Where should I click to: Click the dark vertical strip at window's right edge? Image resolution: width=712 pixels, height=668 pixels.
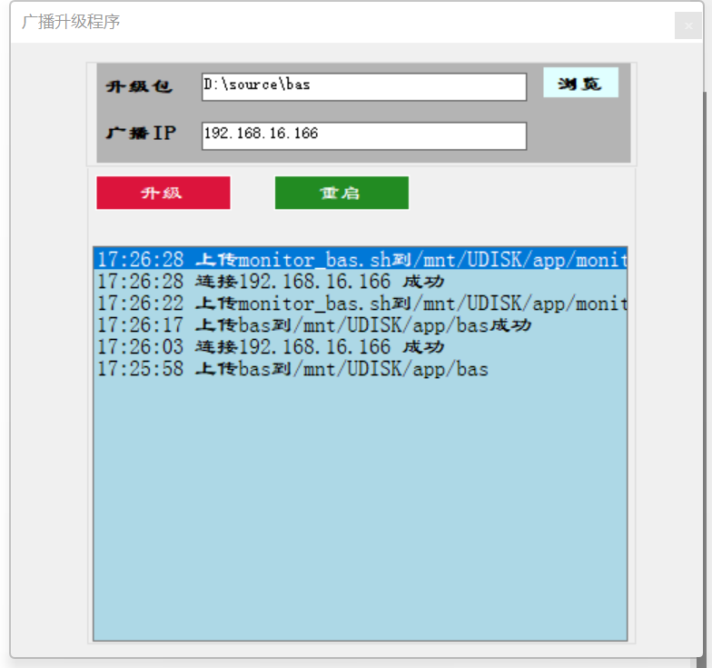707,364
